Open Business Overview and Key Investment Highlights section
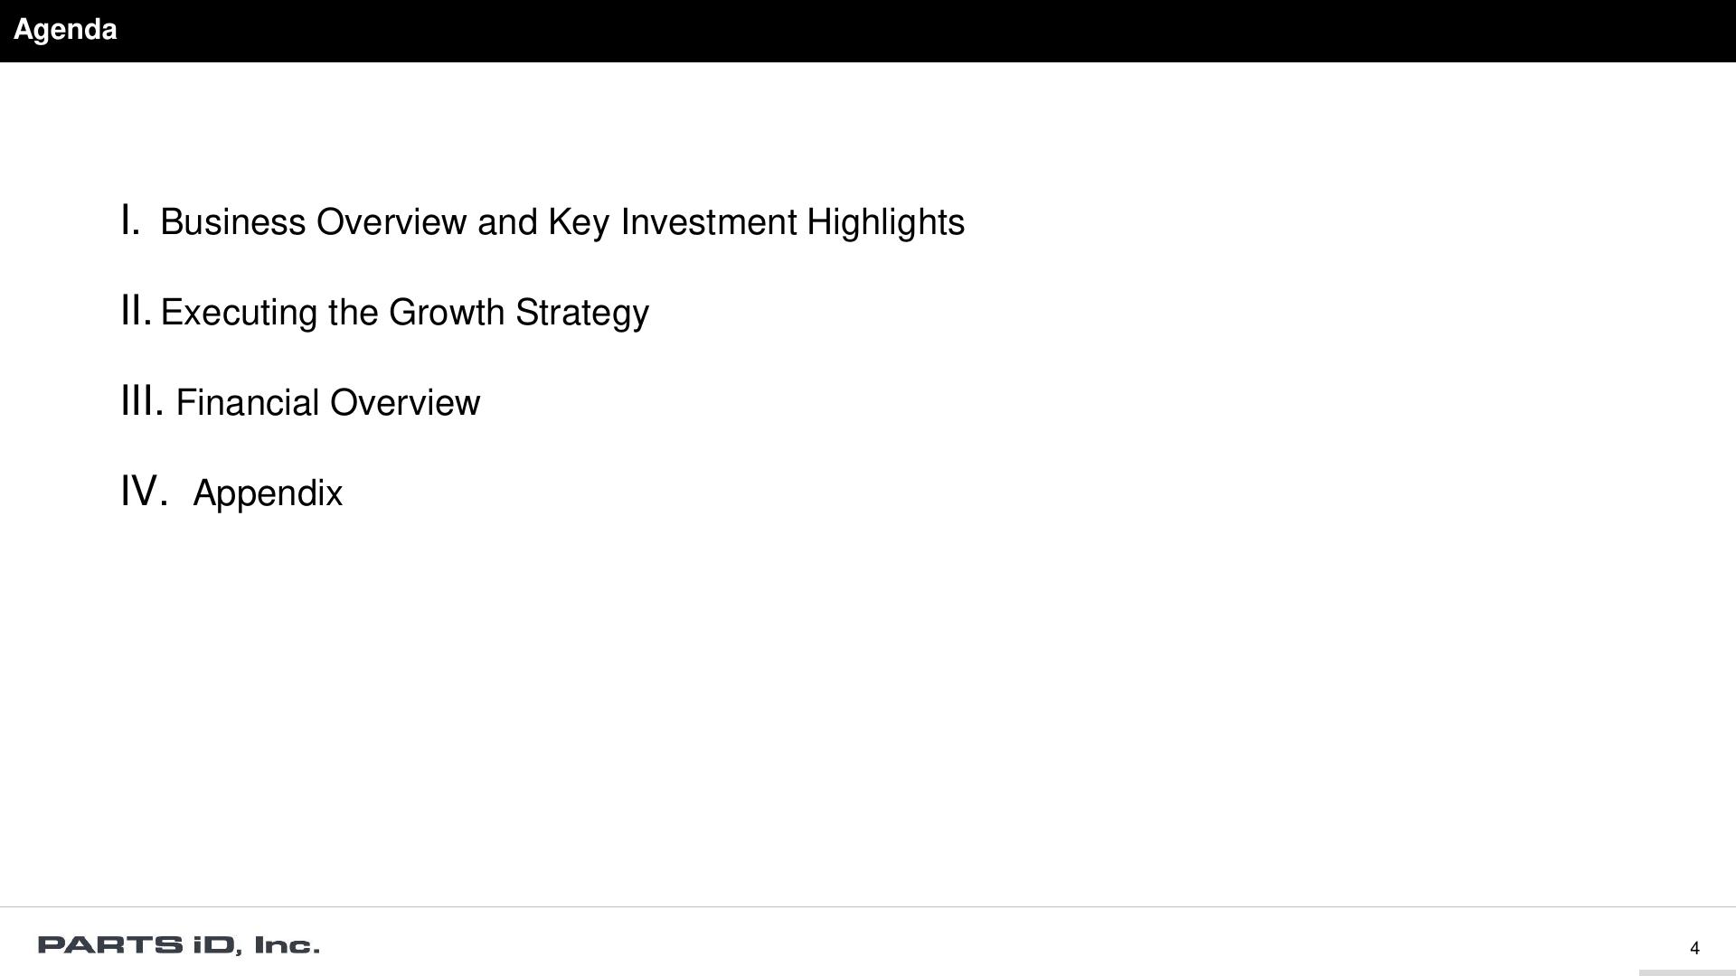Screen dimensions: 1736x976 click(x=561, y=222)
